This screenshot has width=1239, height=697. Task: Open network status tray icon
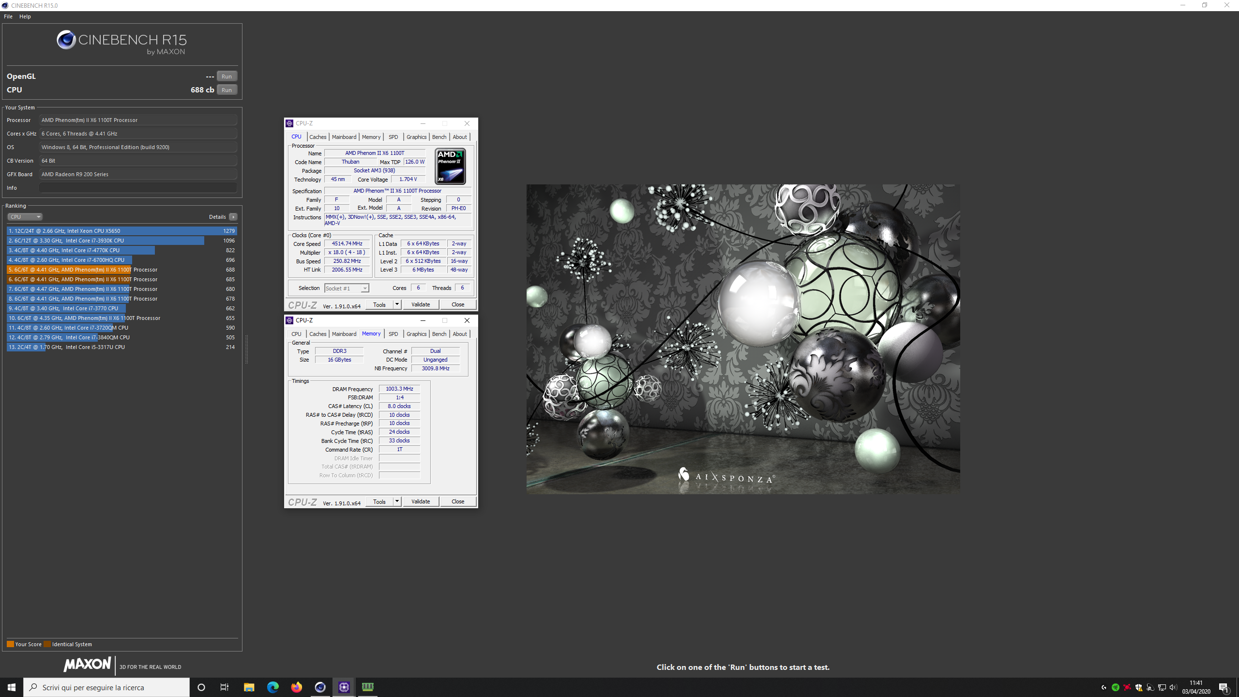(1162, 687)
